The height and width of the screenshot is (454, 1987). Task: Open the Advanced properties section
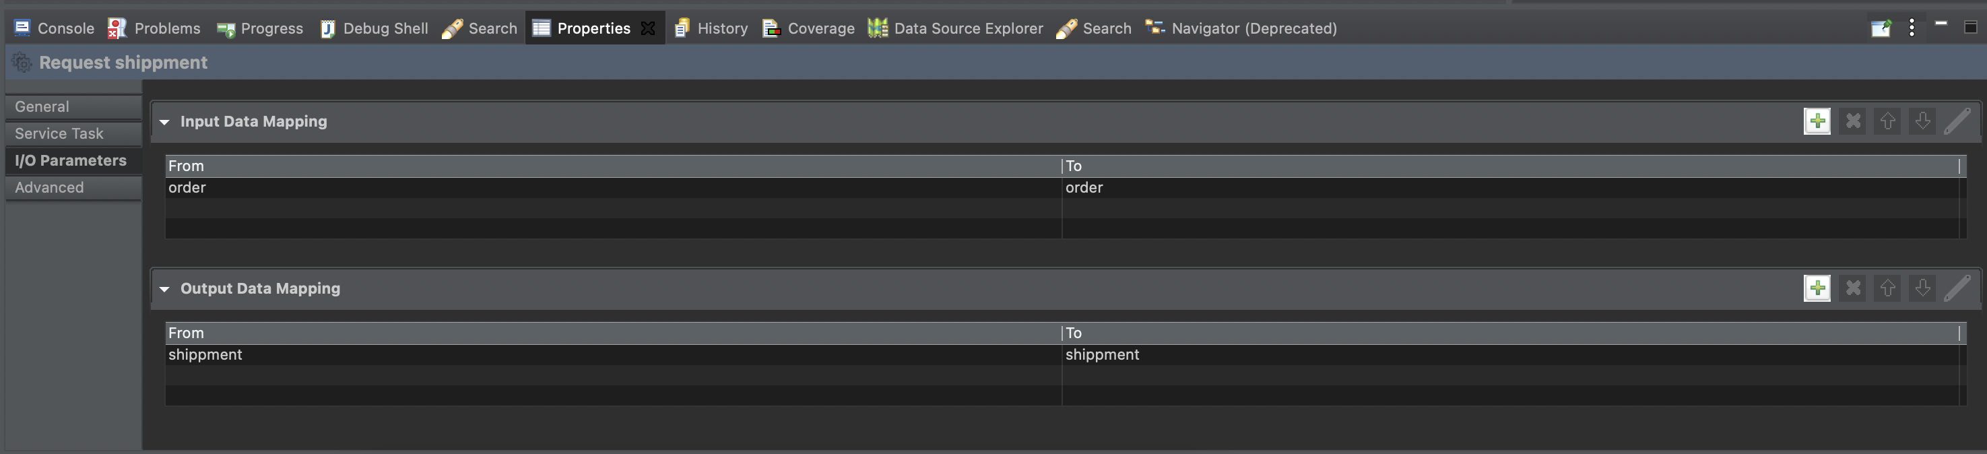click(49, 187)
